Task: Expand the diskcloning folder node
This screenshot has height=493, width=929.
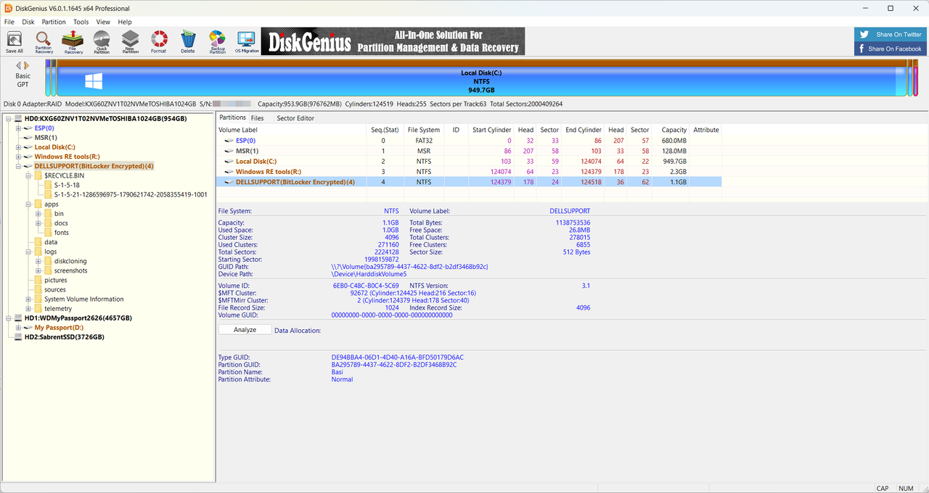Action: pyautogui.click(x=39, y=261)
